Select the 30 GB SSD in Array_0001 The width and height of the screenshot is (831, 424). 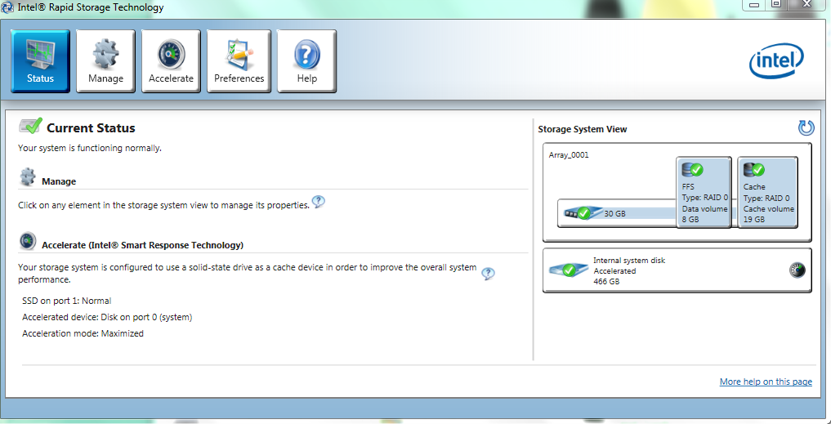point(584,213)
